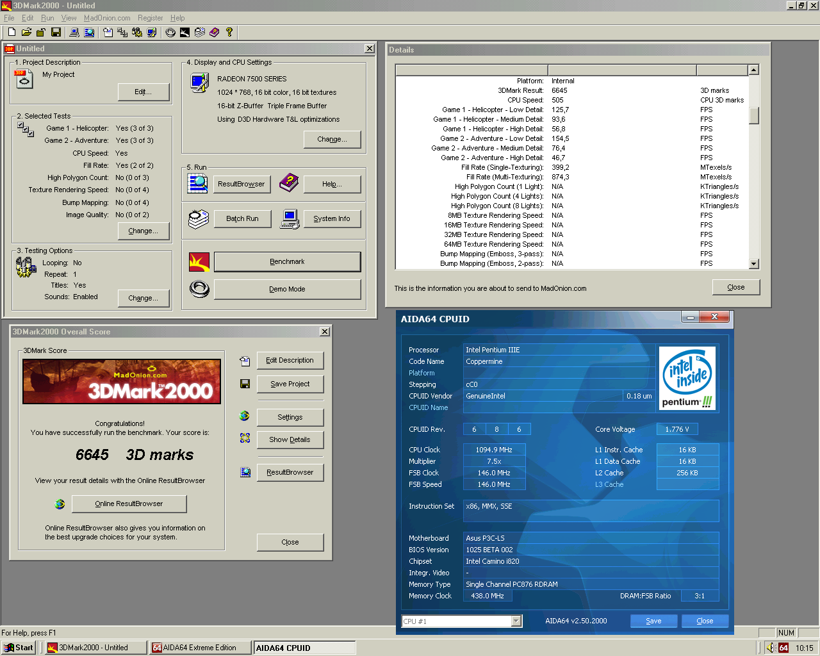The width and height of the screenshot is (820, 656).
Task: Click the globe icon beside Settings in Overall Score
Action: 245,416
